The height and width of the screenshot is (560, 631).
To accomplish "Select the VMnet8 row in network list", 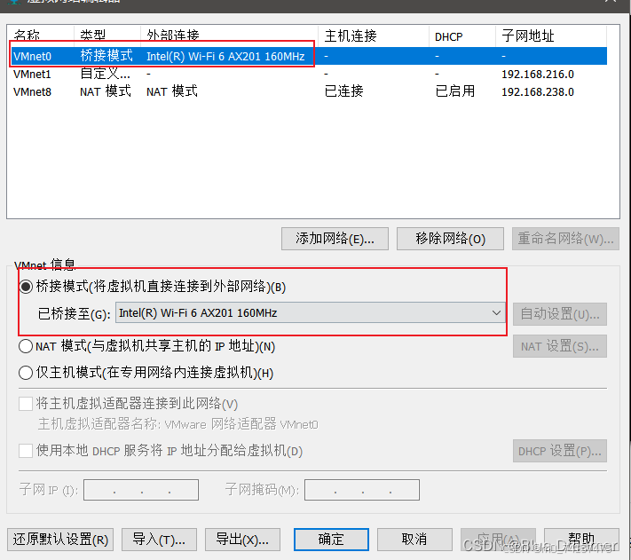I will 309,91.
